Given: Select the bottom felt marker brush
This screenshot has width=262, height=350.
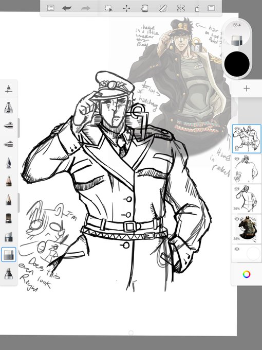Looking at the screenshot, I should (8, 273).
